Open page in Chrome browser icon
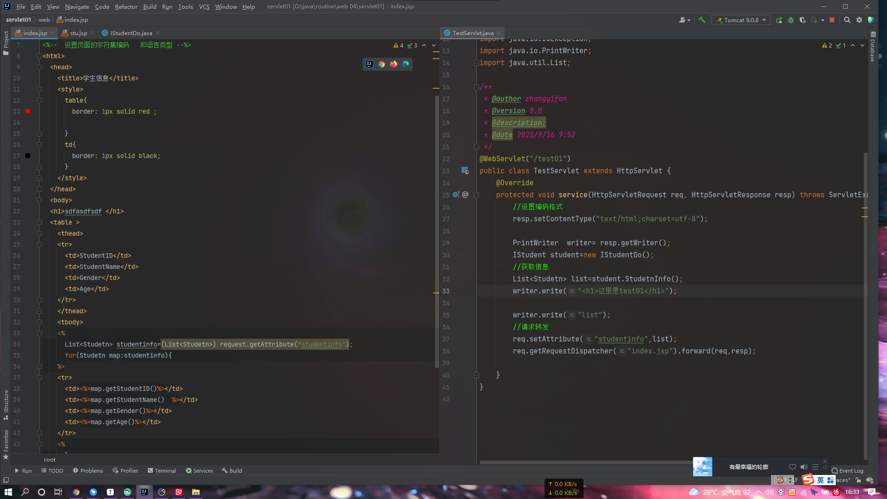This screenshot has height=499, width=887. [x=382, y=64]
